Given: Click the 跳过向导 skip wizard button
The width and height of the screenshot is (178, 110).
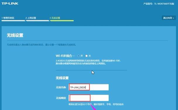Looking at the screenshot, I should (x=169, y=18).
